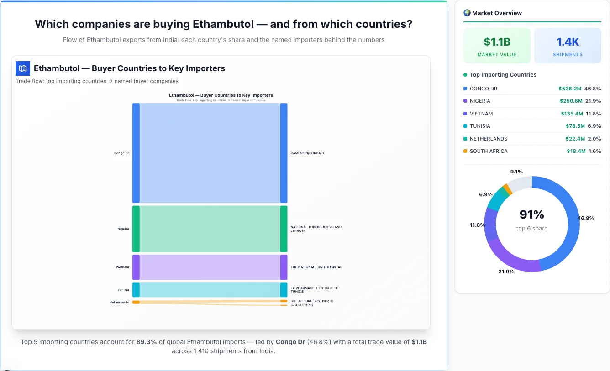
Task: Select the 1.4K Shipments card
Action: click(x=568, y=45)
